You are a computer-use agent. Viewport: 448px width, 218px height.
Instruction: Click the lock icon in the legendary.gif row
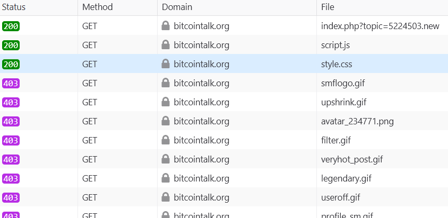point(166,179)
